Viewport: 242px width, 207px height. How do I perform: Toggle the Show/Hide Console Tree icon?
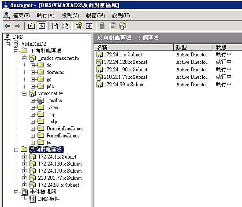(42, 26)
